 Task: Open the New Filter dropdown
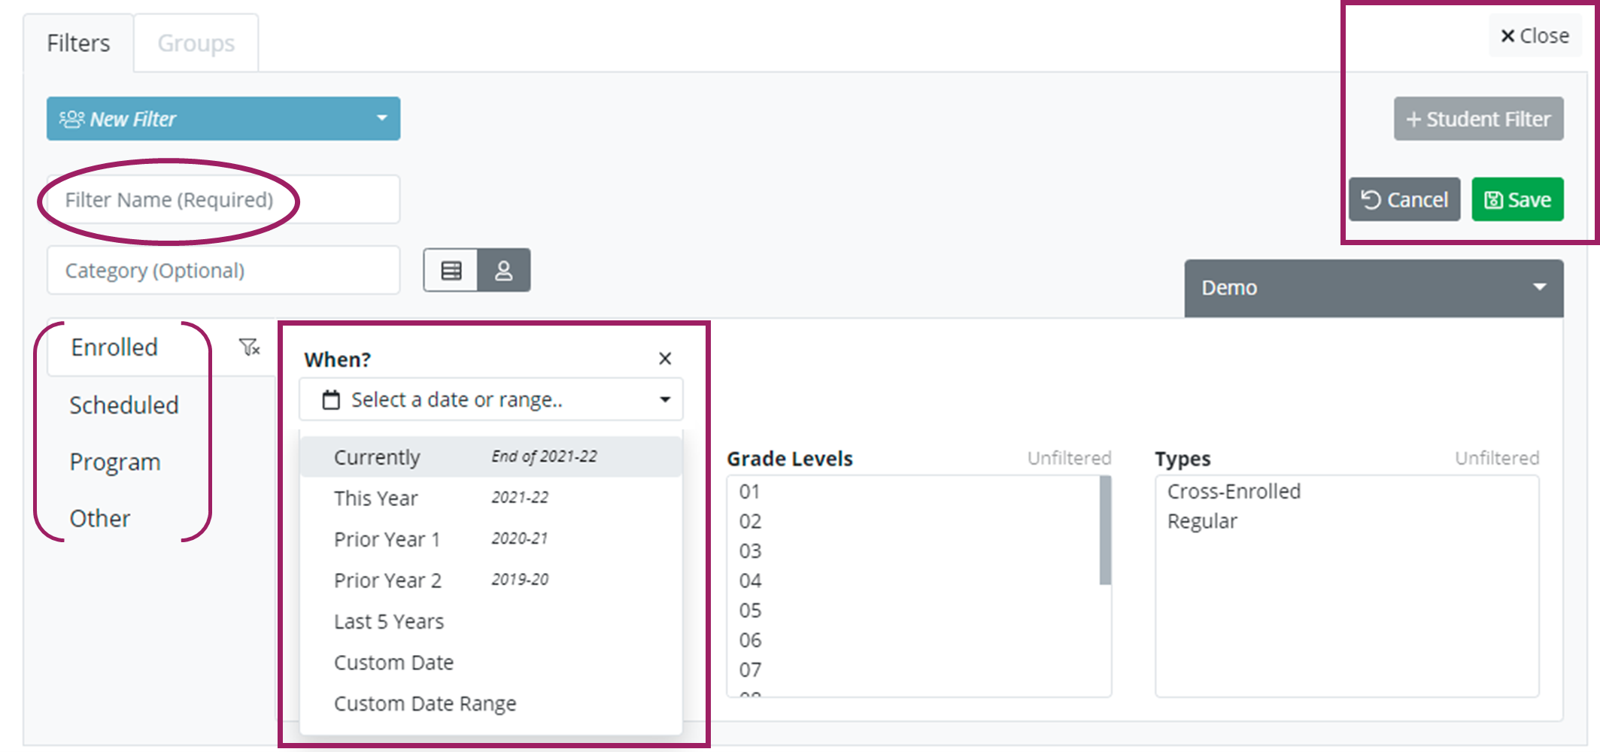223,119
